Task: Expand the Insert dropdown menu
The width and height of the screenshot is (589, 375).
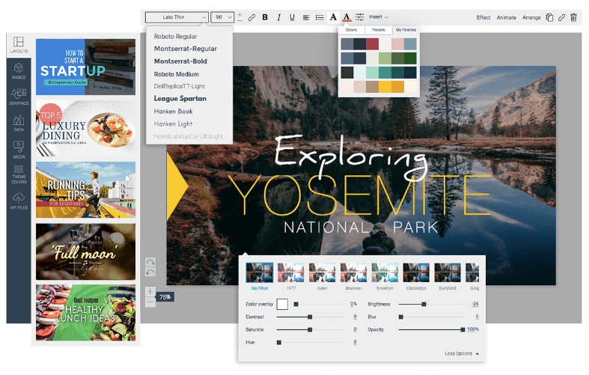Action: pos(379,17)
